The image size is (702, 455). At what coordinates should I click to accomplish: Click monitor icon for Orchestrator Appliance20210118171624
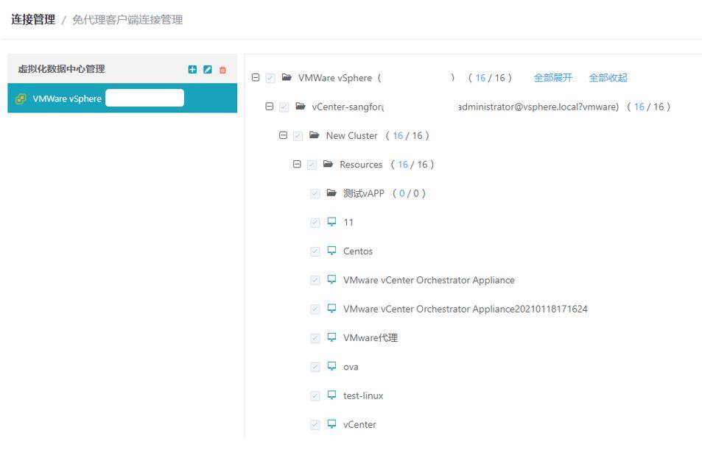pyautogui.click(x=331, y=309)
